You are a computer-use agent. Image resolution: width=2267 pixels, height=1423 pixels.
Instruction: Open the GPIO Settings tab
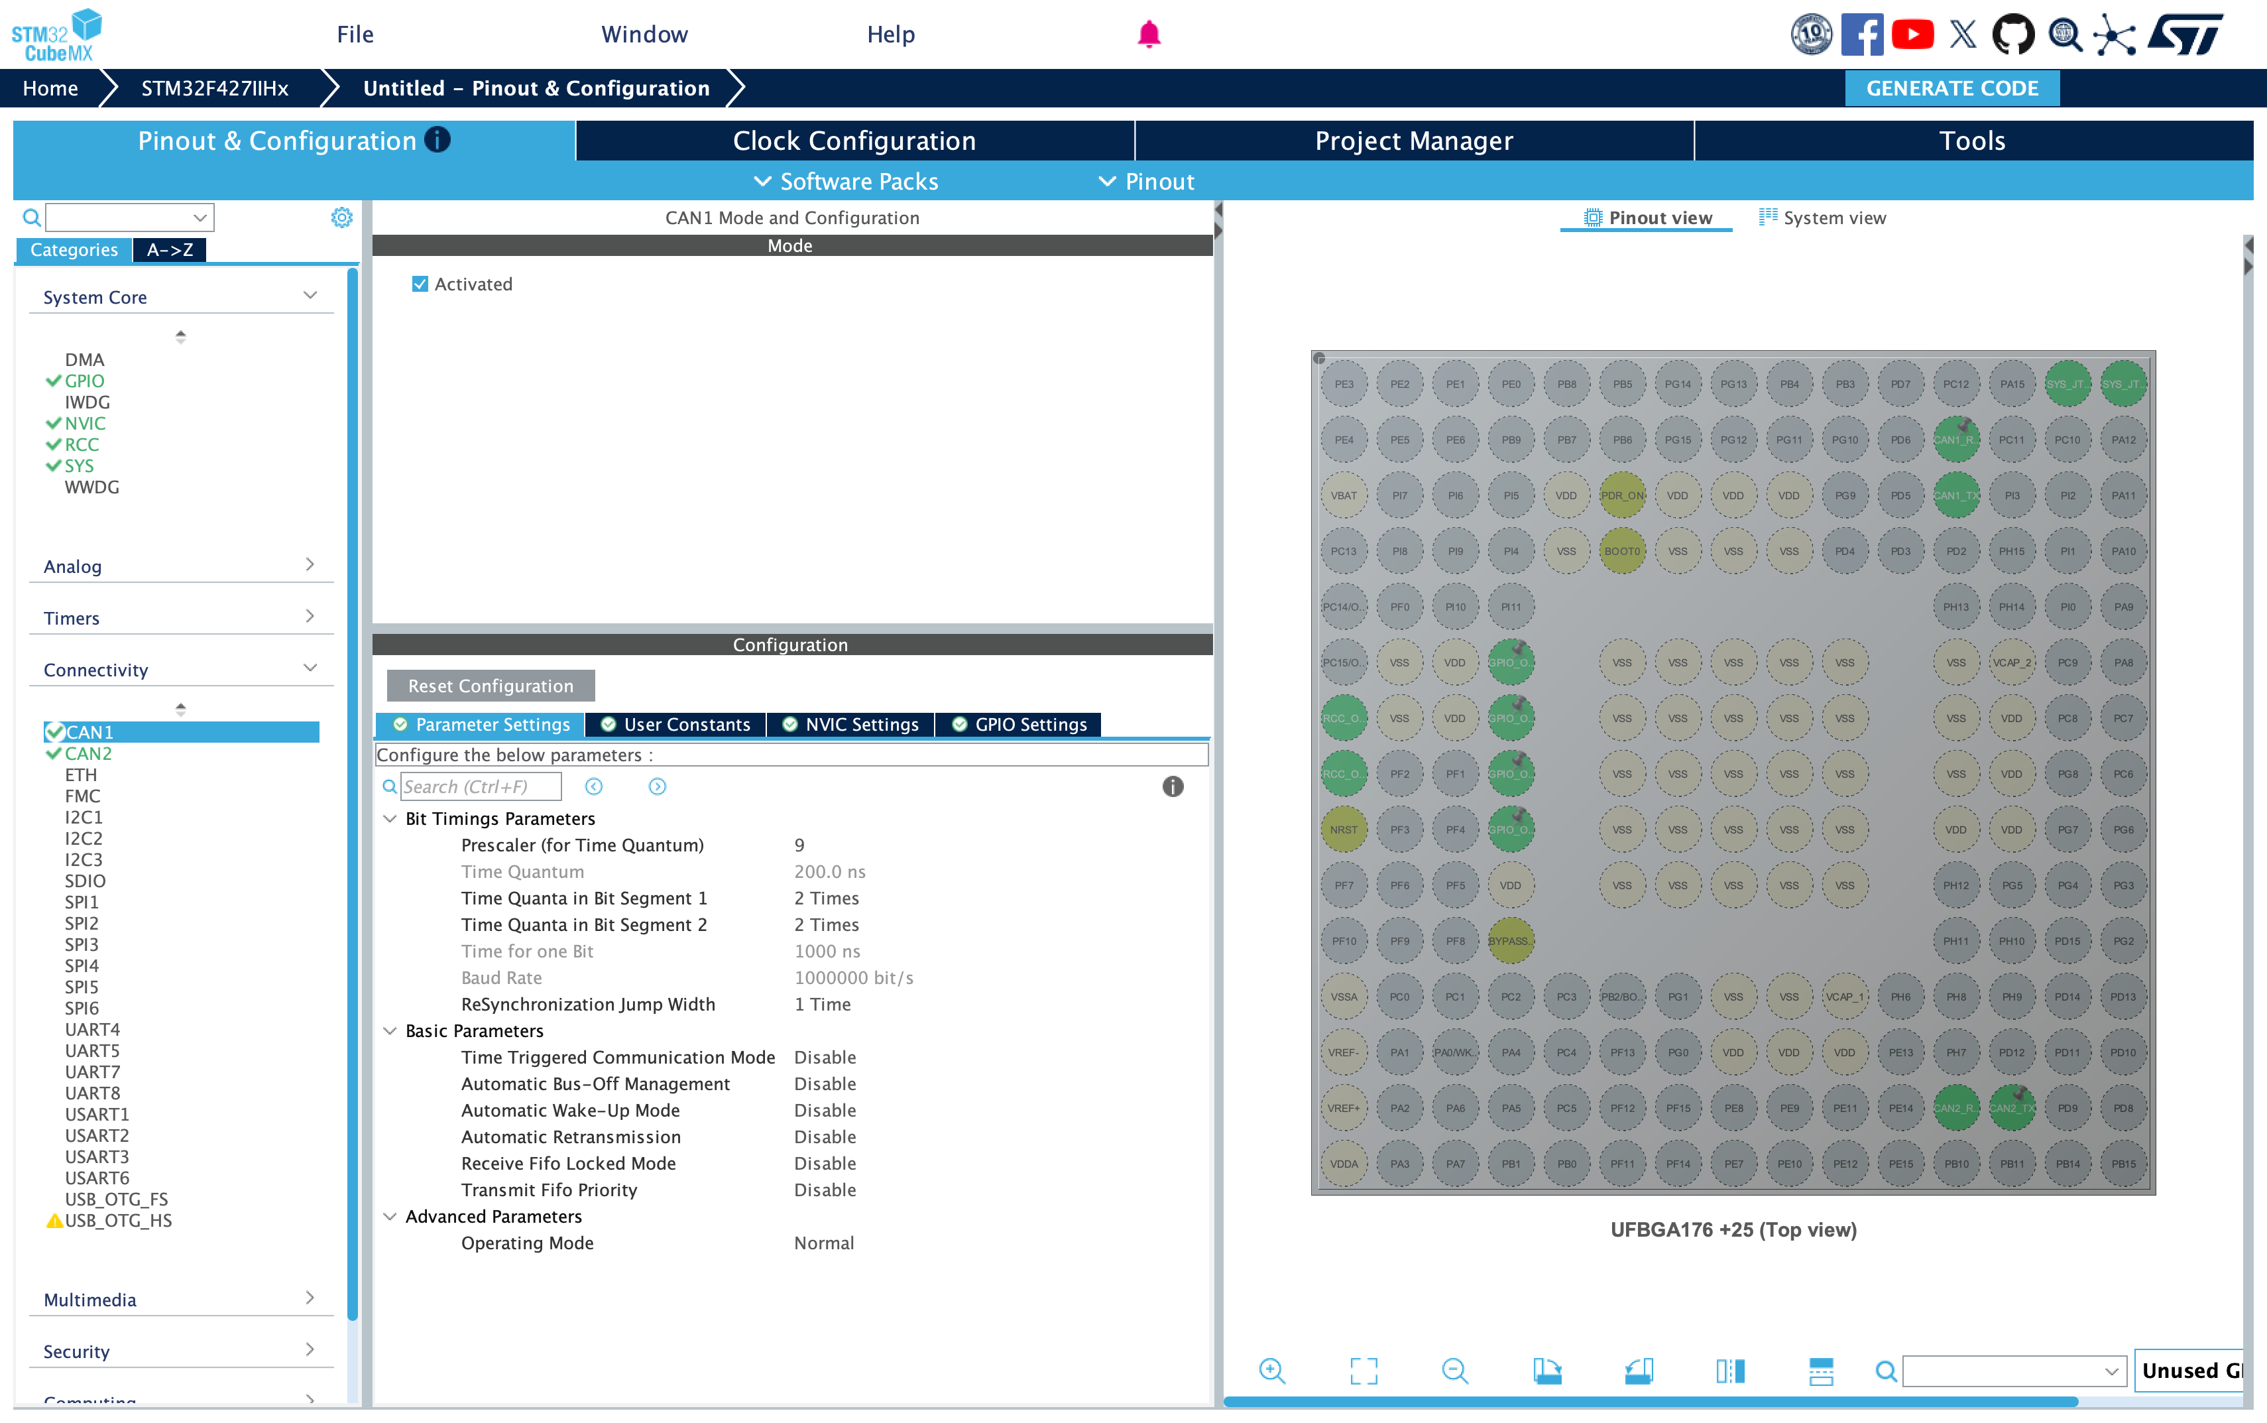tap(1019, 723)
